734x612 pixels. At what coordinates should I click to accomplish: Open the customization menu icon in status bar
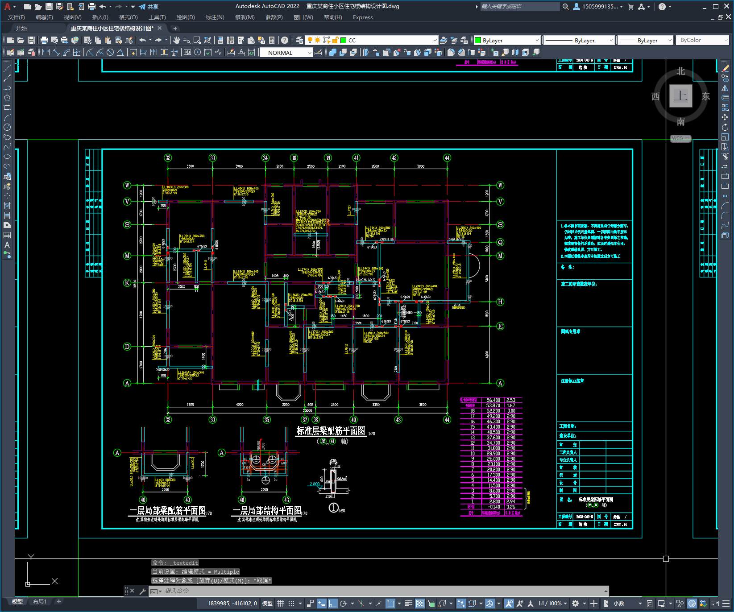click(x=726, y=604)
